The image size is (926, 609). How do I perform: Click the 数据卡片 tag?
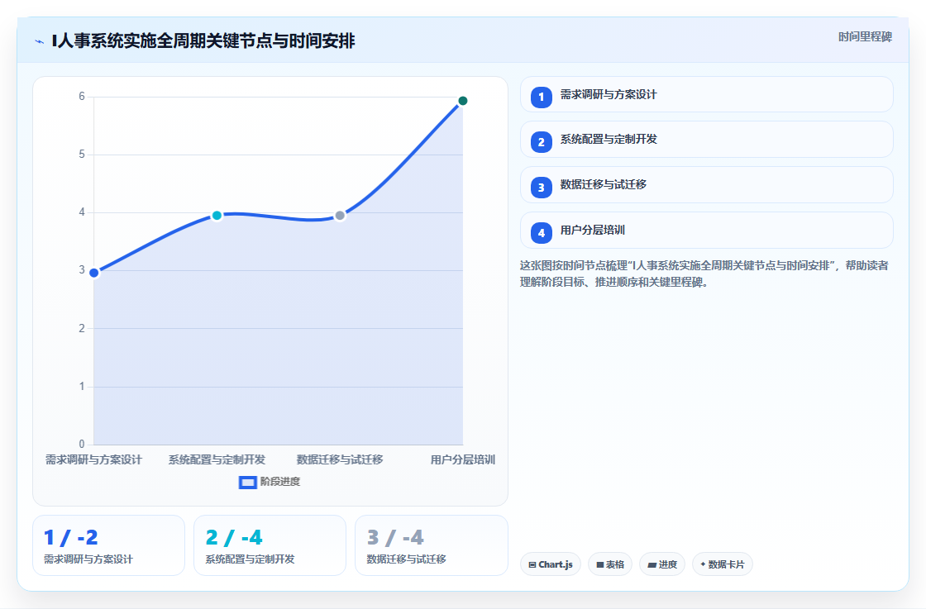[723, 564]
